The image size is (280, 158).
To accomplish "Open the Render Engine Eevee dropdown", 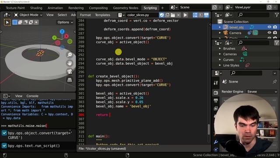I will click(262, 92).
